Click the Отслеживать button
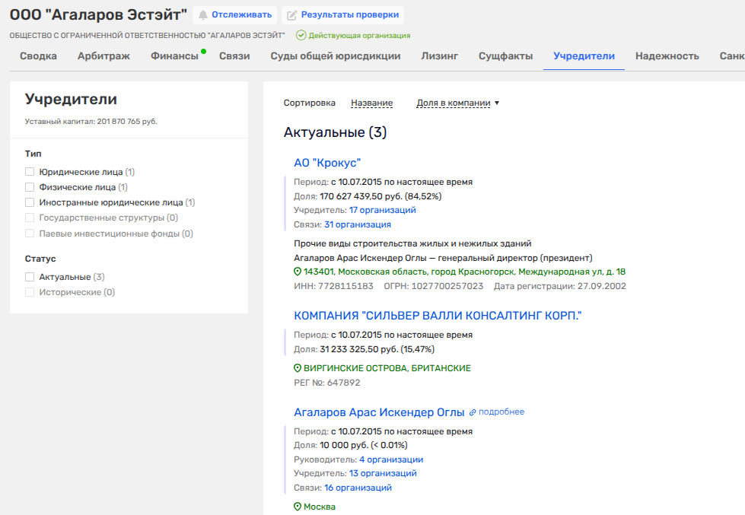The width and height of the screenshot is (745, 515). pos(234,15)
